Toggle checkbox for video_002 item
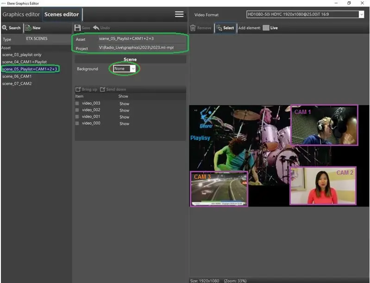Viewport: 370px width, 283px height. click(x=77, y=110)
